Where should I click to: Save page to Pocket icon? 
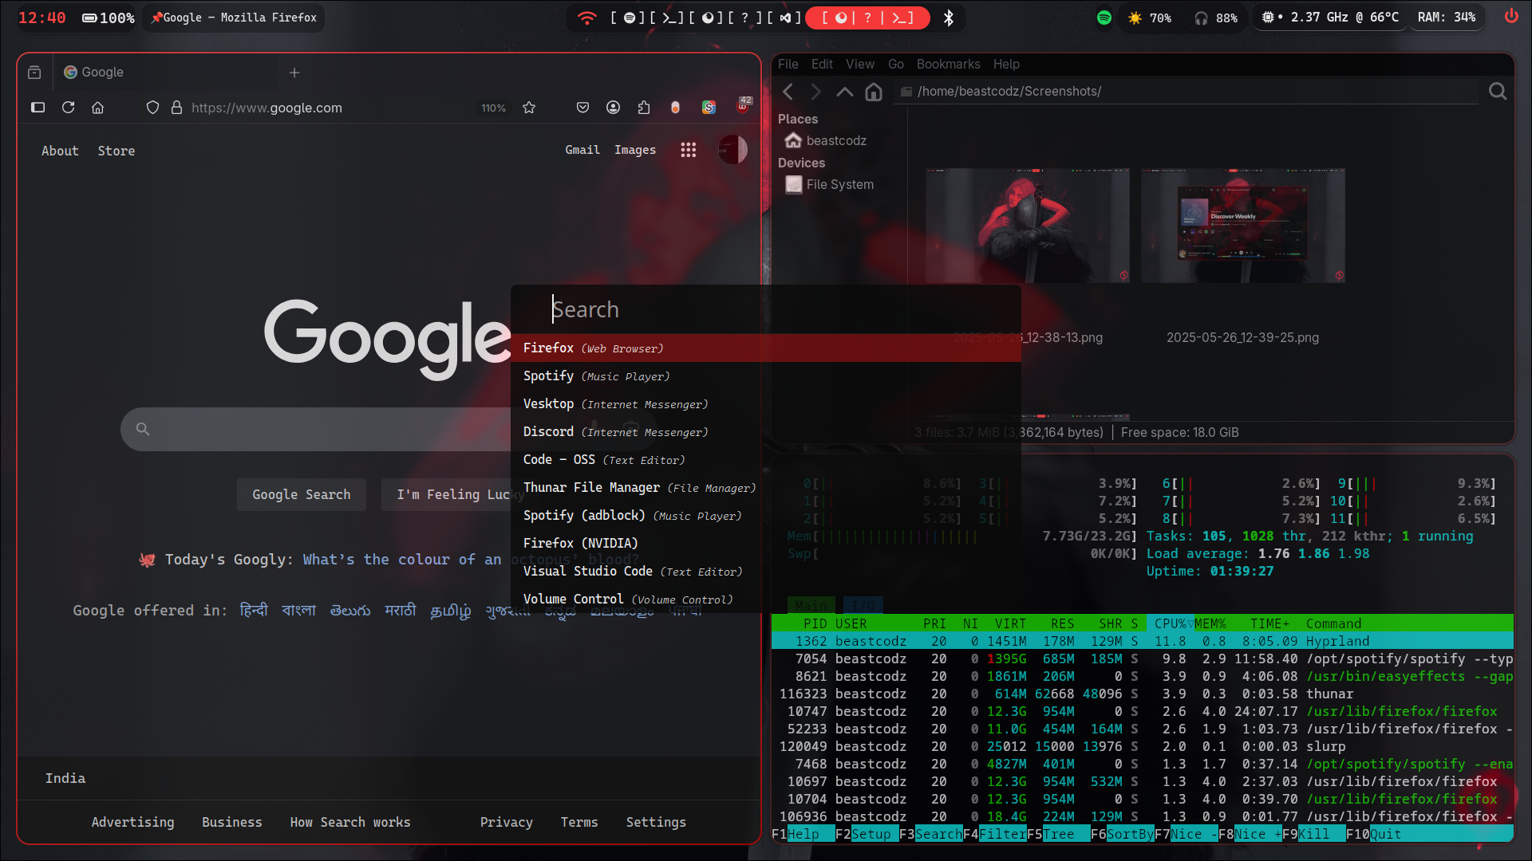point(582,108)
